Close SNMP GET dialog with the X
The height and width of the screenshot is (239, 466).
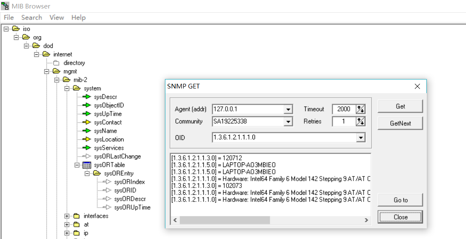click(x=417, y=86)
